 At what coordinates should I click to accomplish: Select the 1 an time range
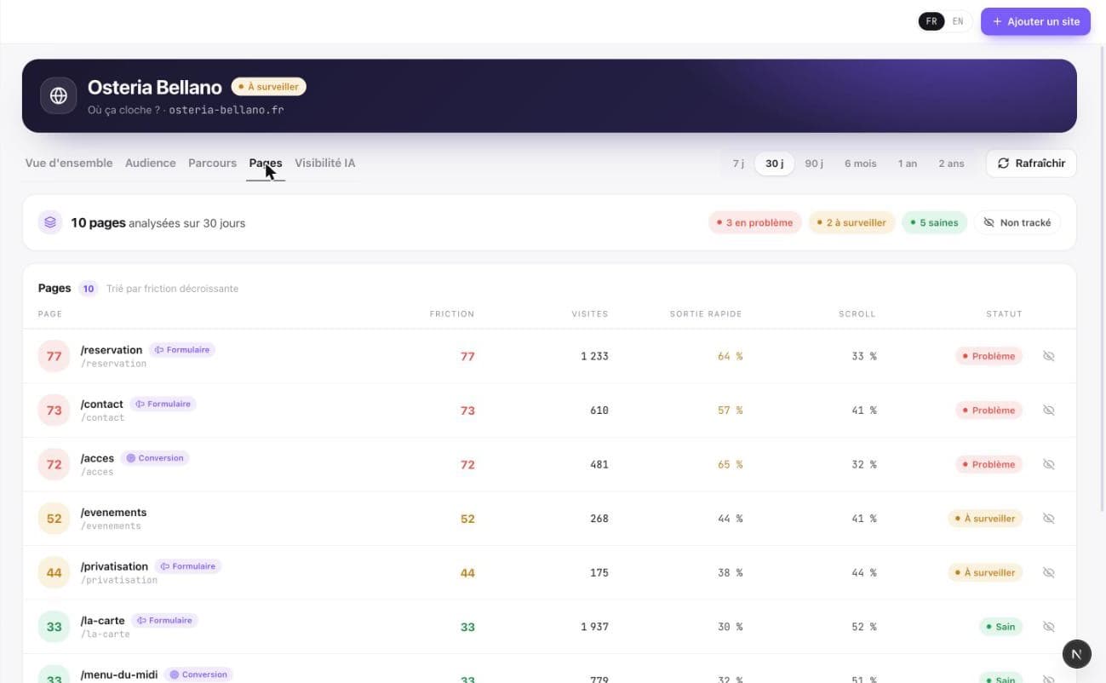pyautogui.click(x=907, y=164)
